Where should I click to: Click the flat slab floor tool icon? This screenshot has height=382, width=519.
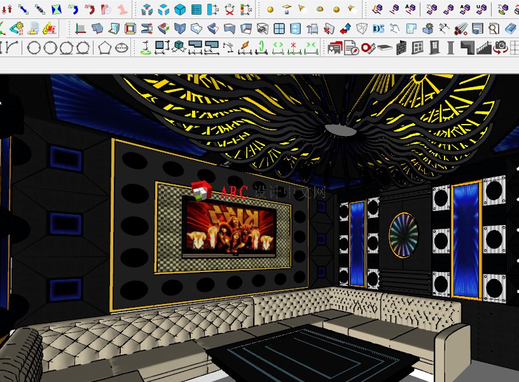coord(384,47)
